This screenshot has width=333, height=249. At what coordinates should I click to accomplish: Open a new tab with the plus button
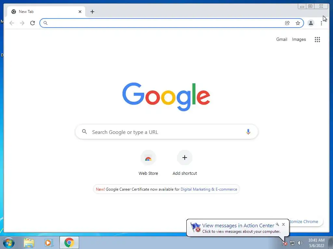pos(92,12)
